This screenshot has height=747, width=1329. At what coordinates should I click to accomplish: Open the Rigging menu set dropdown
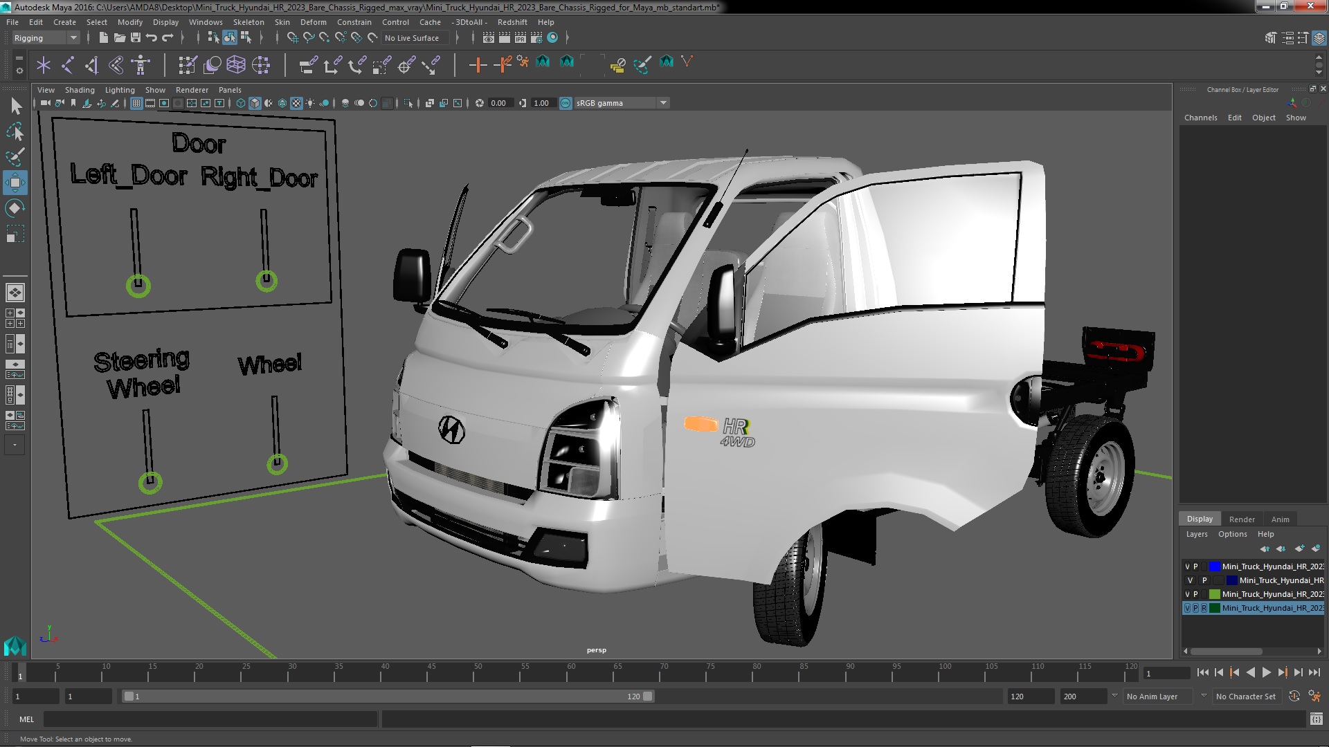(73, 38)
